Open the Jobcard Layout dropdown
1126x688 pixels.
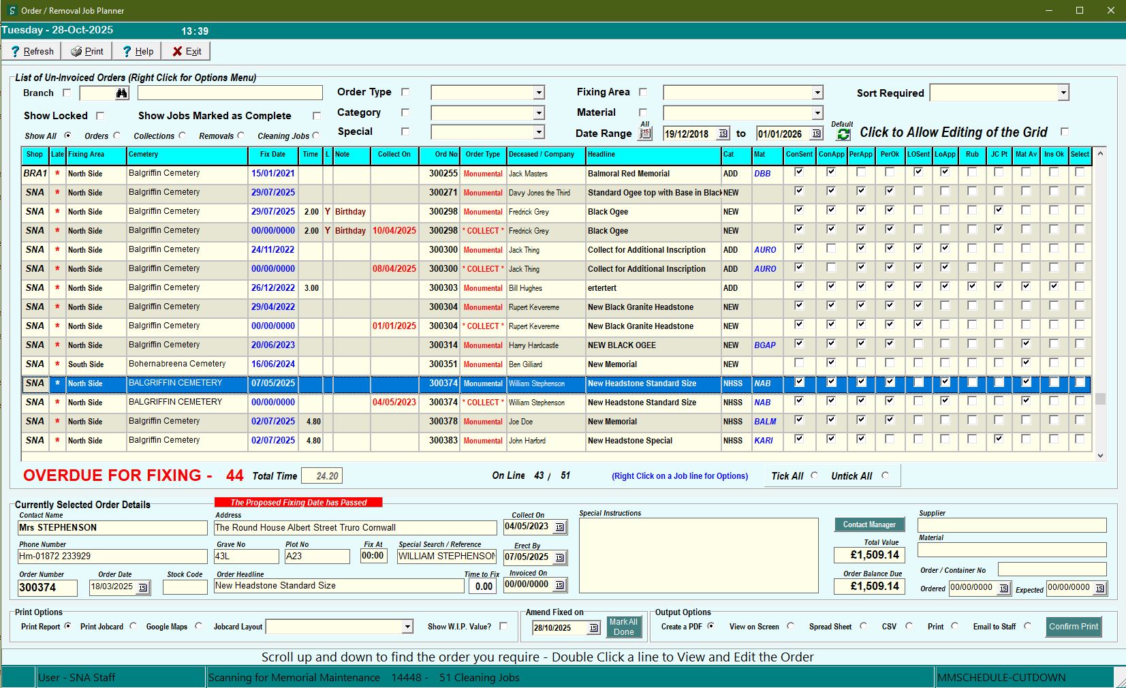point(407,627)
